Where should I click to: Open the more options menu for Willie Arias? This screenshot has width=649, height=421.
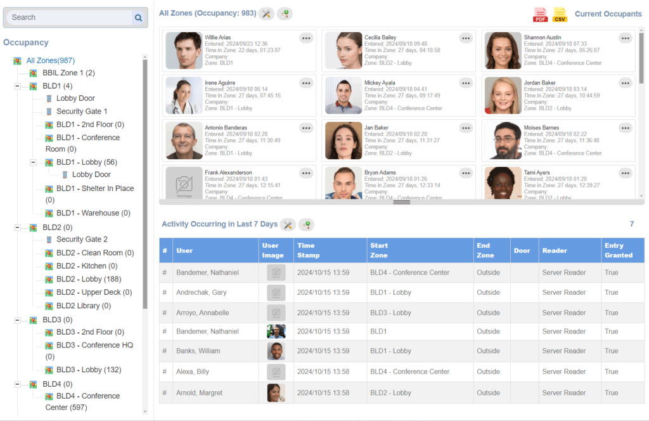(x=307, y=38)
